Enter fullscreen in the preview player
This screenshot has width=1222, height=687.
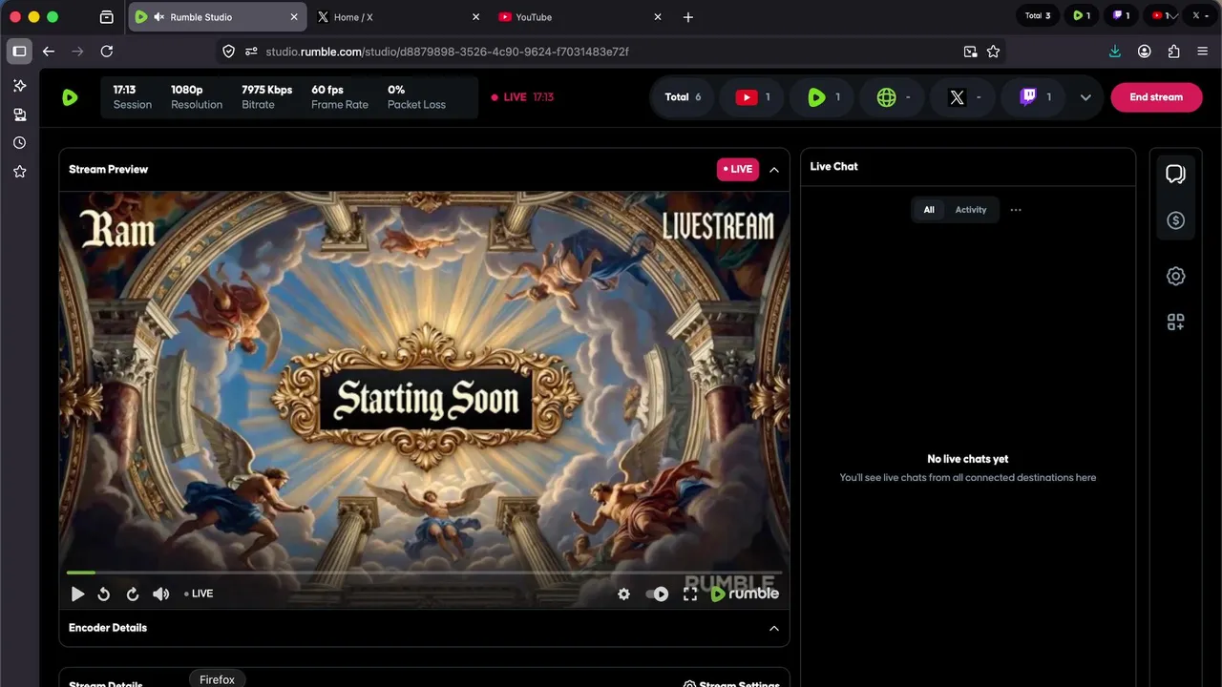(690, 593)
